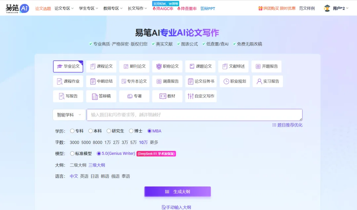Viewport: 357px width, 210px height.
Task: Choose 俄语 as the language
Action: [115, 176]
